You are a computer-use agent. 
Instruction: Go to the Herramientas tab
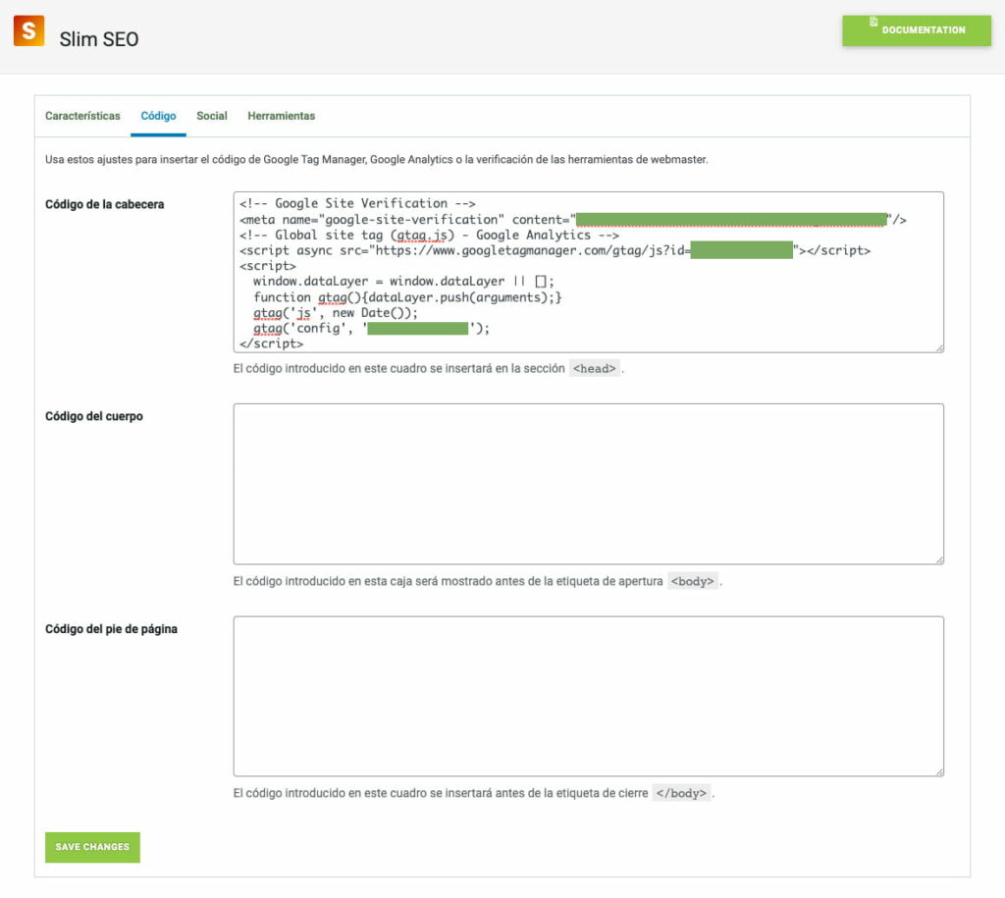(282, 116)
